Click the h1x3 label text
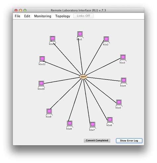This screenshot has width=157, height=163. 122,63
